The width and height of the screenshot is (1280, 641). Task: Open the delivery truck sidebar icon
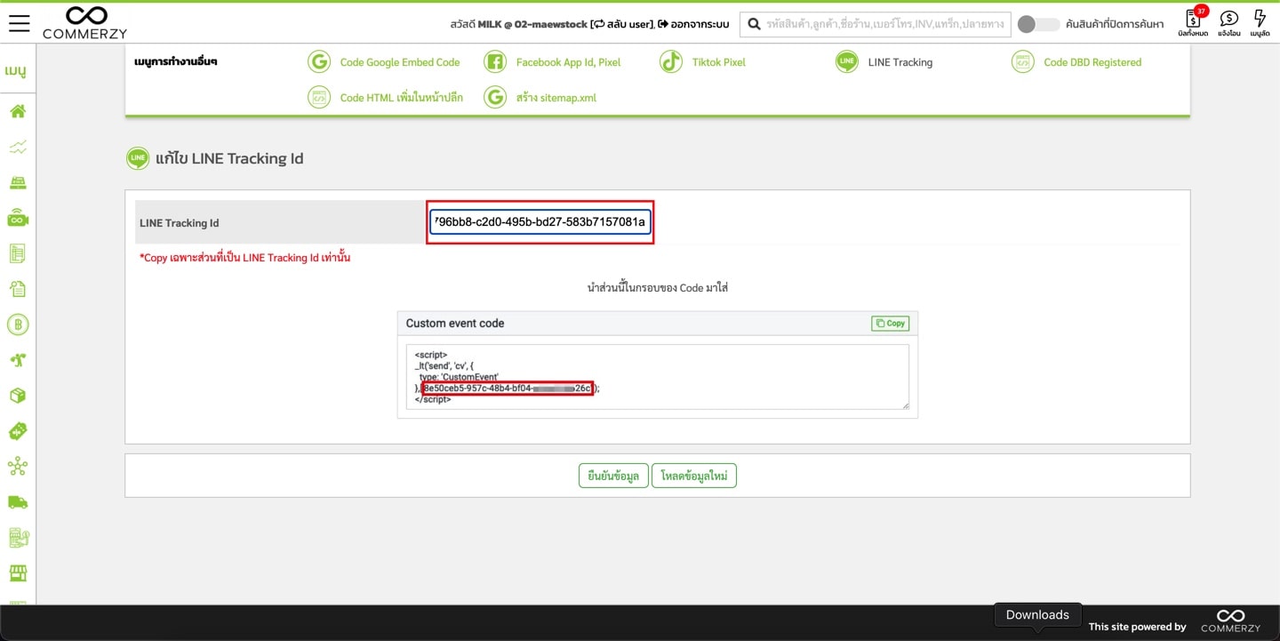[x=18, y=502]
